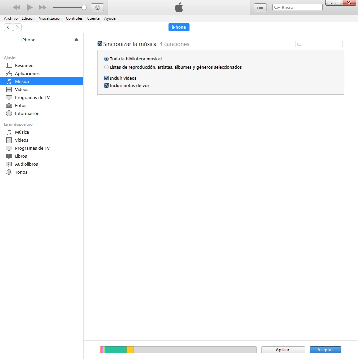
Task: Click the Aplicar button
Action: pos(283,350)
